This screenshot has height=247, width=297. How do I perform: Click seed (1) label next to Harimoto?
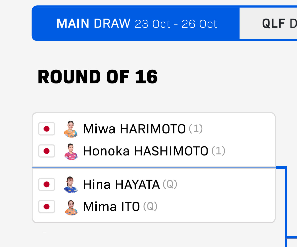point(196,129)
